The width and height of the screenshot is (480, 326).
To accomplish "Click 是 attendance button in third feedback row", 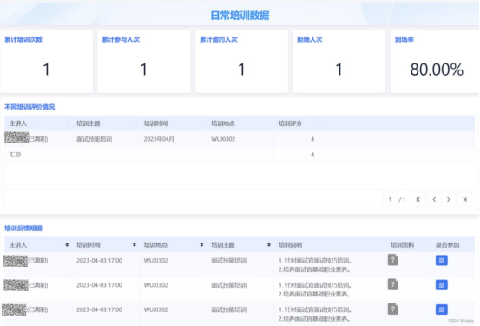I will click(x=442, y=309).
